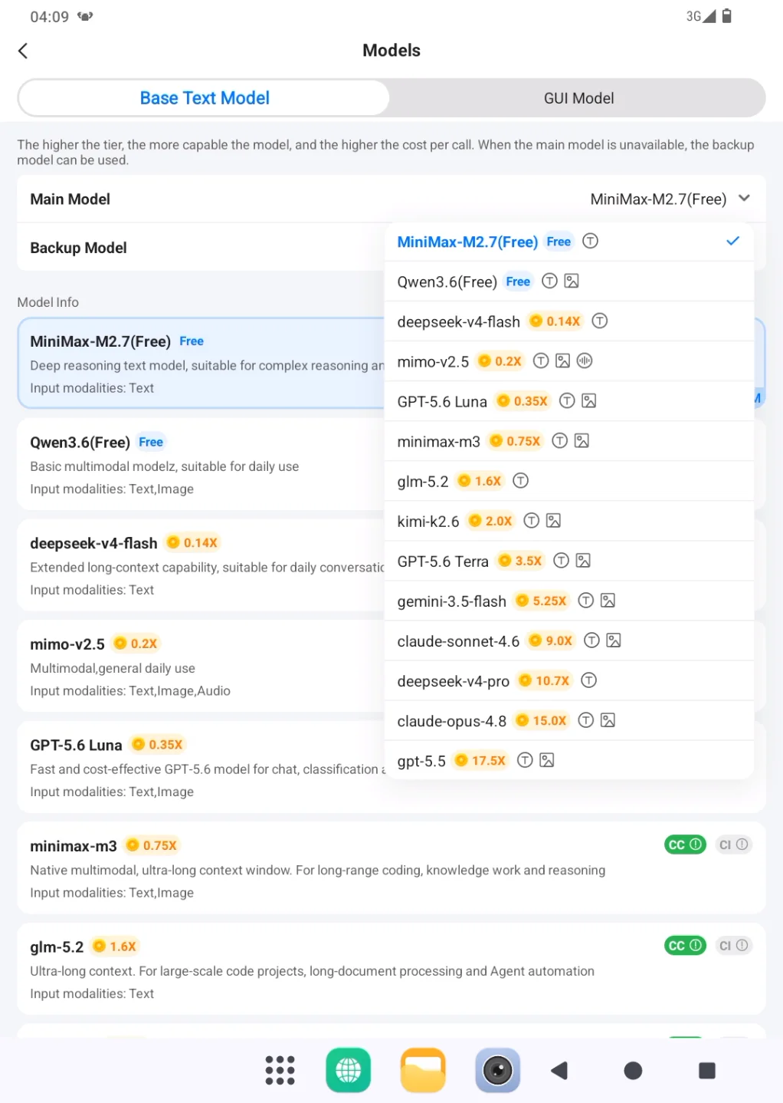The height and width of the screenshot is (1103, 783).
Task: Click 0.2X cost badge on mimo-v2.5 card
Action: [x=136, y=644]
